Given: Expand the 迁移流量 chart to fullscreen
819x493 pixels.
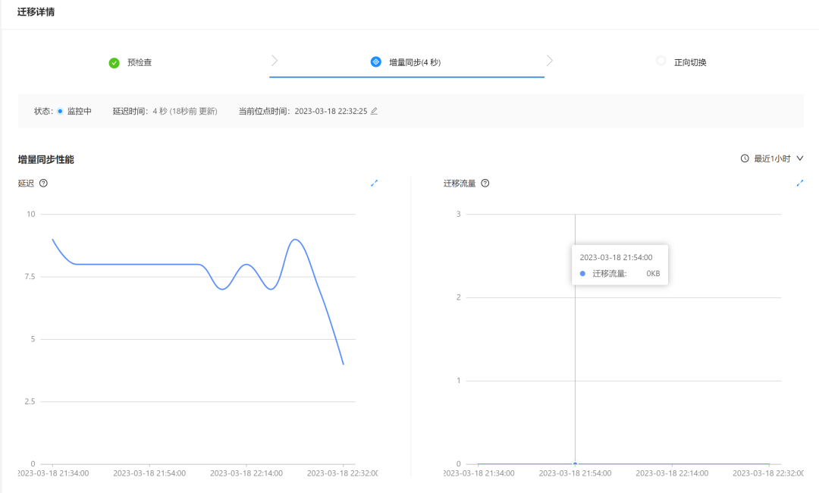Looking at the screenshot, I should click(800, 184).
